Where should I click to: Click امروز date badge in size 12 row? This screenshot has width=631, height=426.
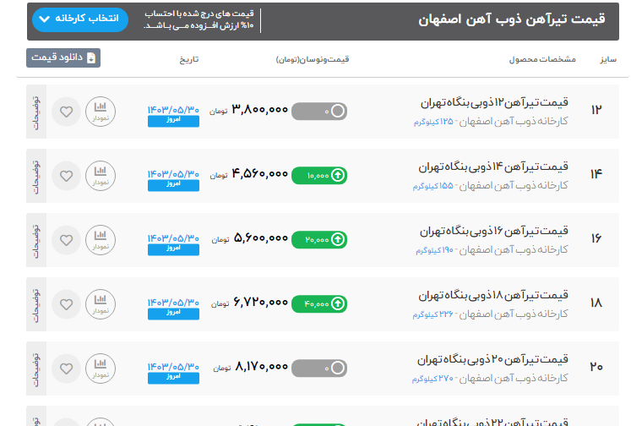point(173,122)
